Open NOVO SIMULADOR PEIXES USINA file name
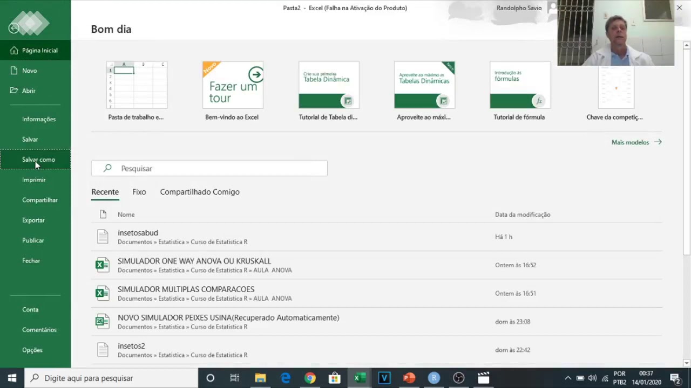691x388 pixels. pyautogui.click(x=228, y=318)
